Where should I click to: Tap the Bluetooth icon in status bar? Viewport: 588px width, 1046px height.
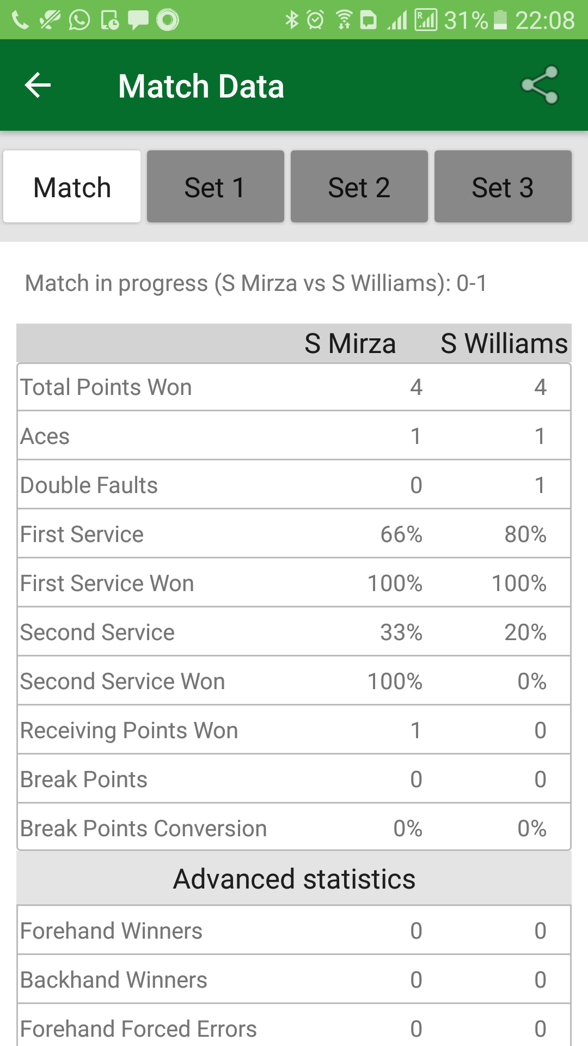pyautogui.click(x=292, y=19)
